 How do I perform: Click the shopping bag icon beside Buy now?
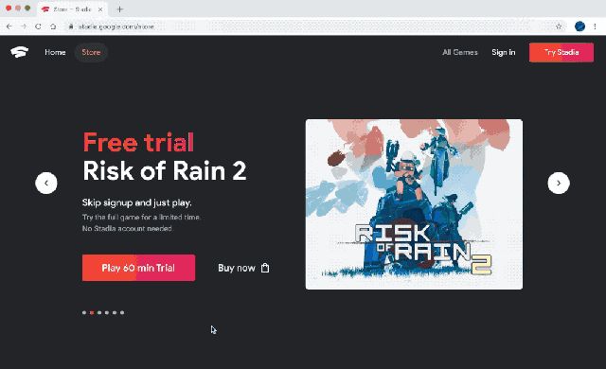click(x=265, y=268)
